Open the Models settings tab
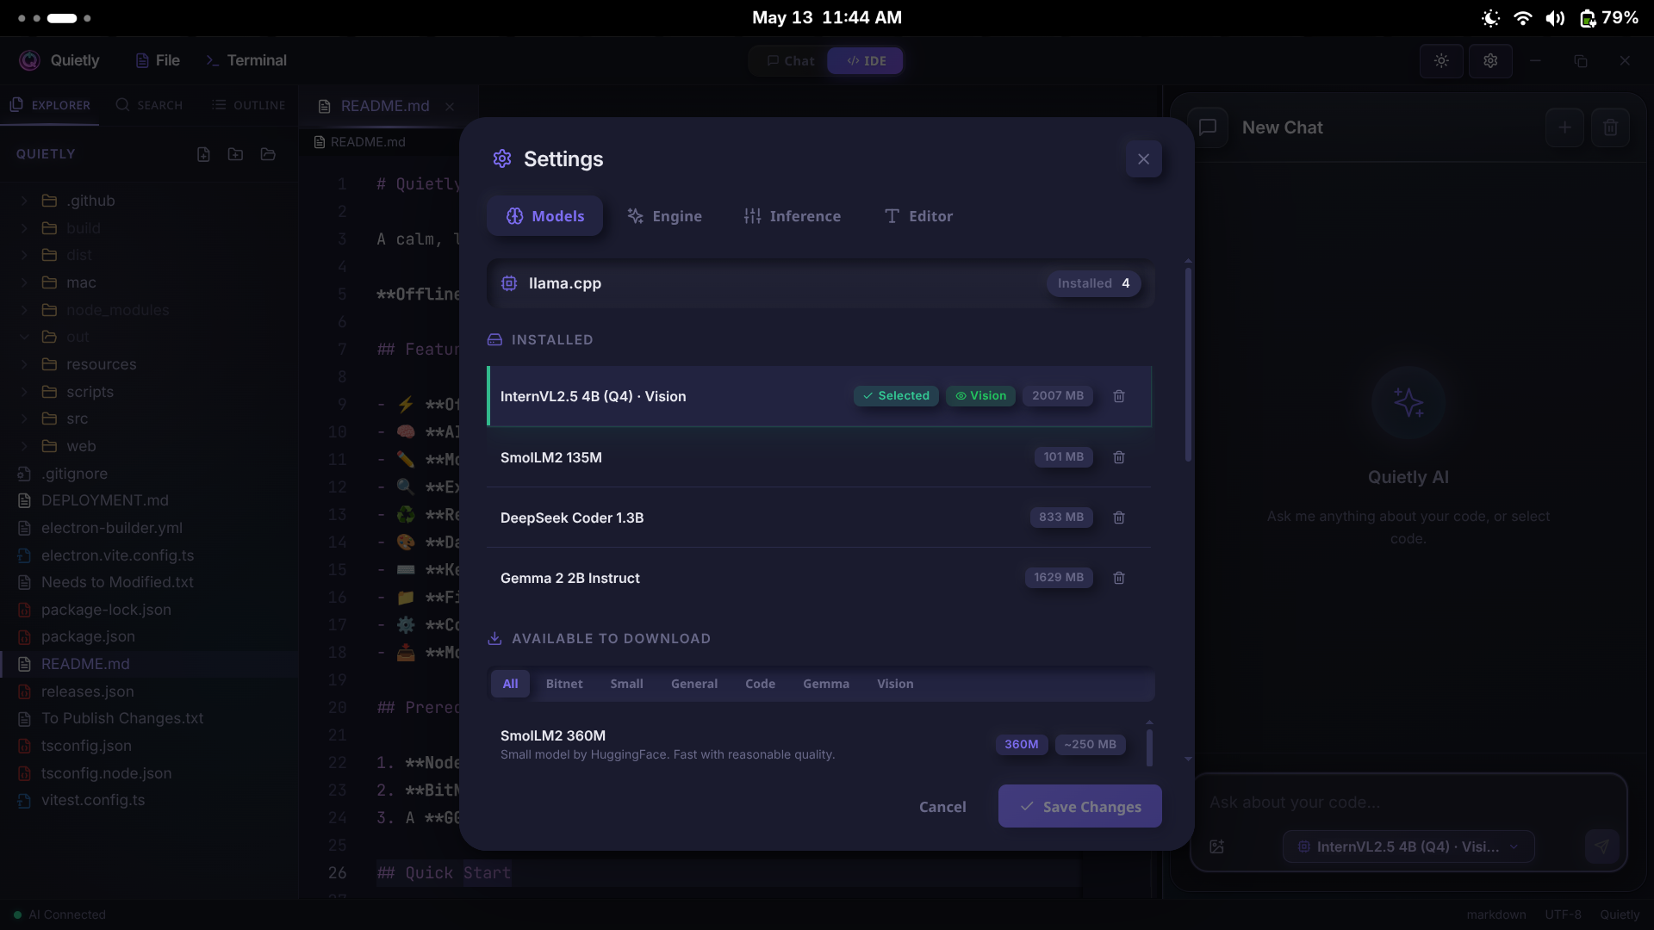The image size is (1654, 930). tap(544, 216)
